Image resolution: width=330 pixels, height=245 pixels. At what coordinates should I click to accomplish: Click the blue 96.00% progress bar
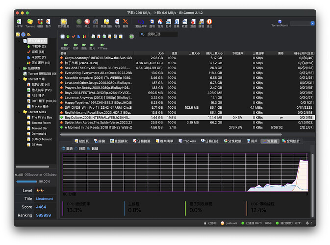tap(26, 181)
